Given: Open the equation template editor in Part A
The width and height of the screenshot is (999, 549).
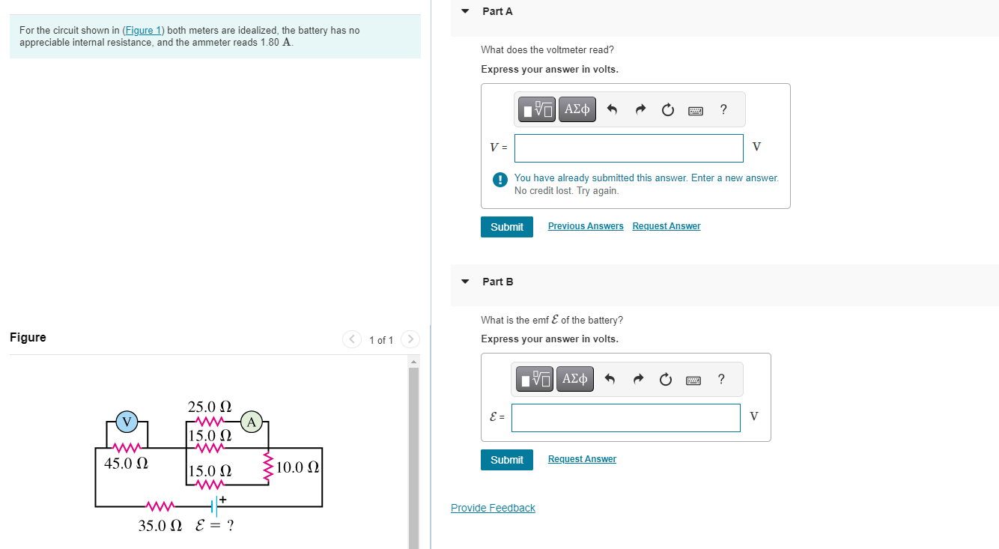Looking at the screenshot, I should point(536,109).
